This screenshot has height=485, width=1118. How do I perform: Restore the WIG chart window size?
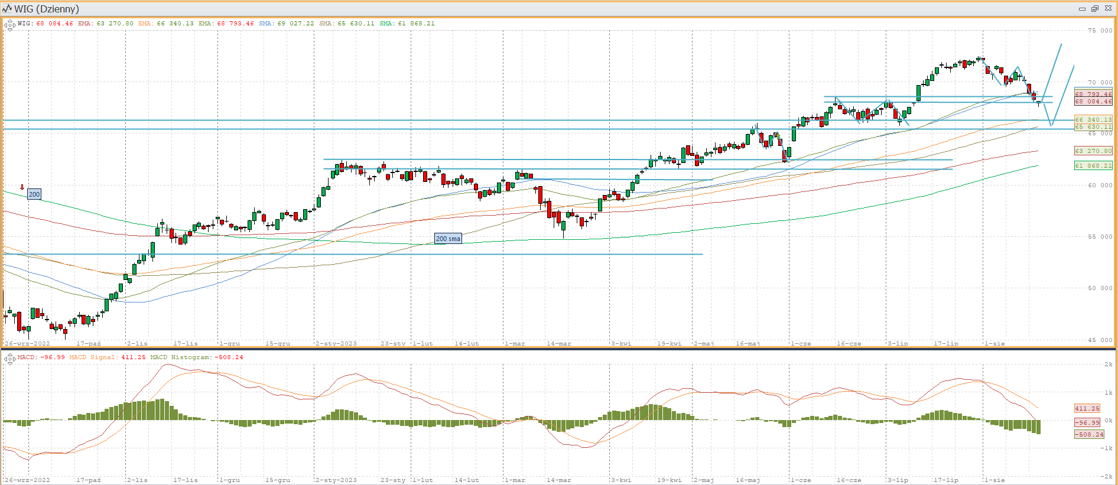[x=1094, y=9]
